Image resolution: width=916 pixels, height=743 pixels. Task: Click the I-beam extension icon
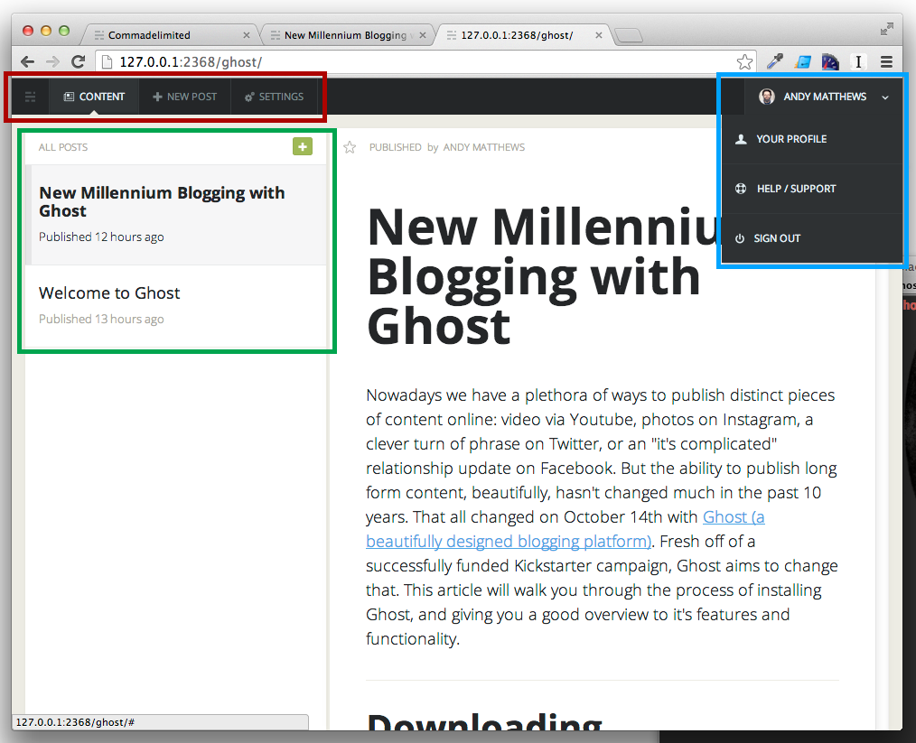click(x=858, y=62)
